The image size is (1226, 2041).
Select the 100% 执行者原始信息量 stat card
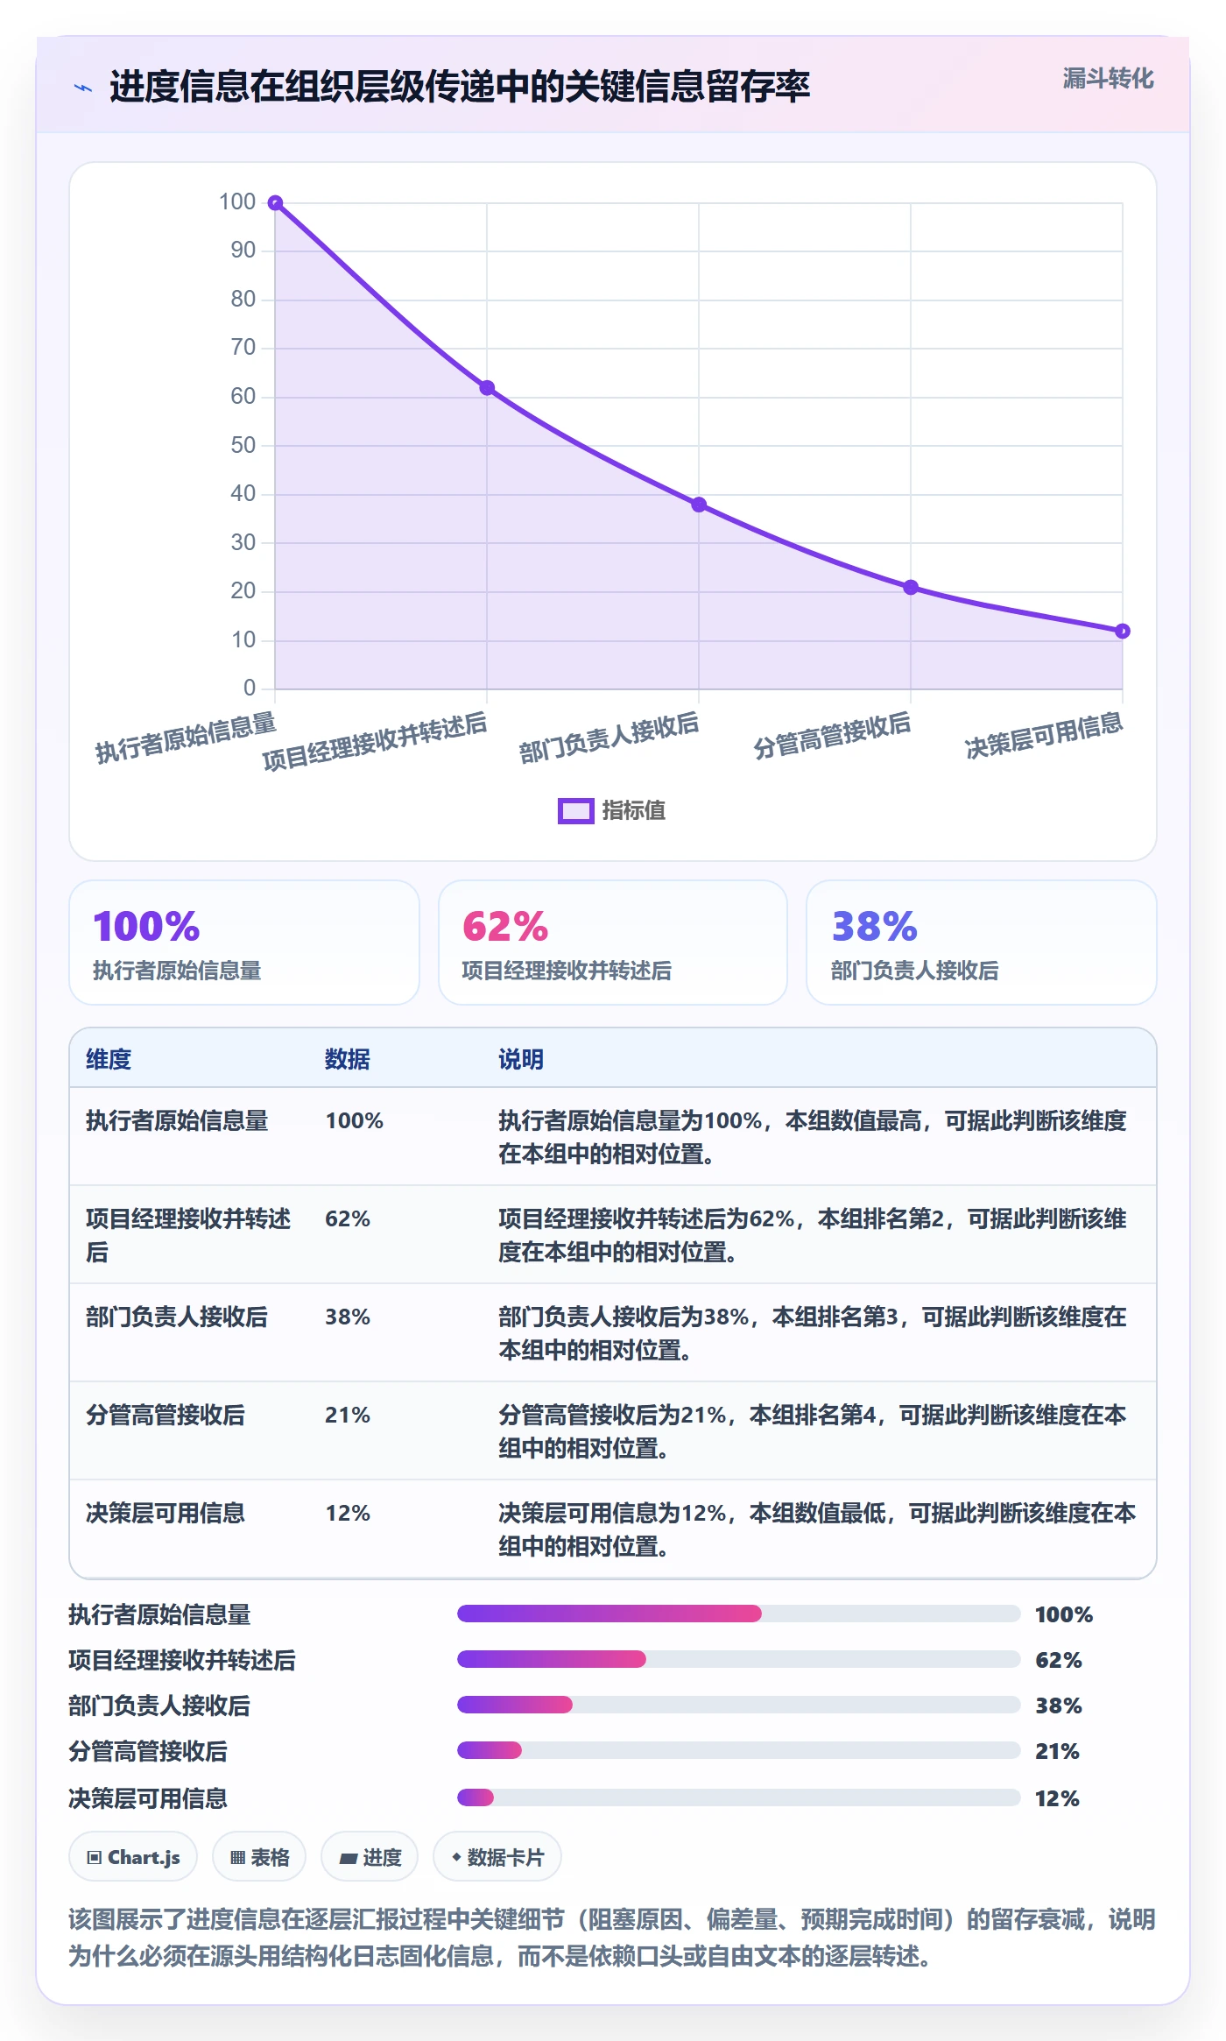click(x=244, y=943)
